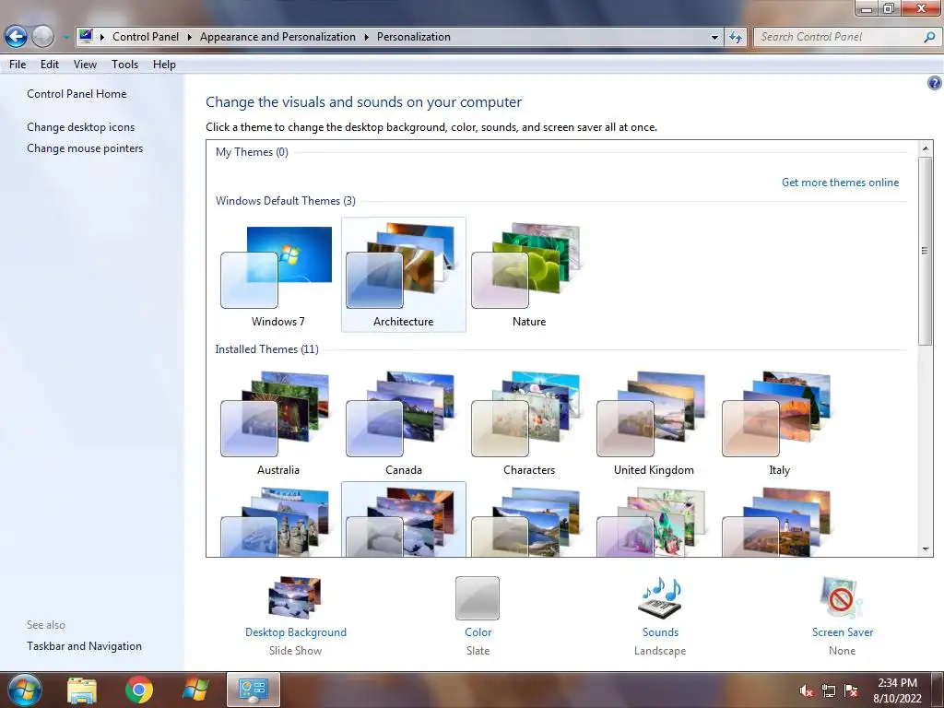Screen dimensions: 944x708
Task: Open Action Center flag tray icon
Action: [851, 690]
